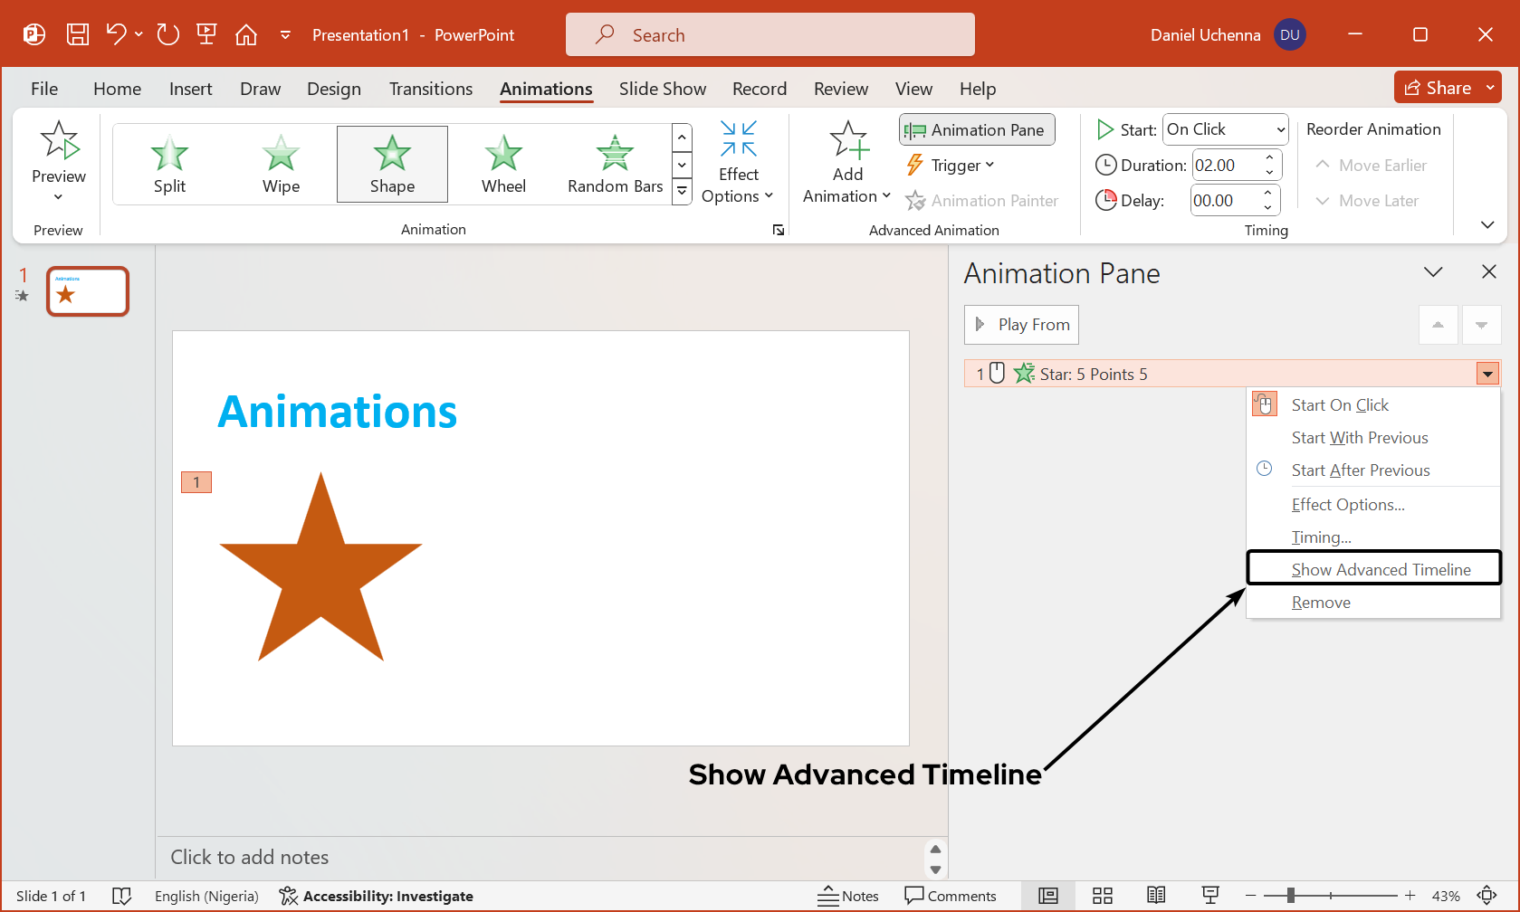Select slide 1 thumbnail
Screen dimensions: 1520x912
pos(88,291)
